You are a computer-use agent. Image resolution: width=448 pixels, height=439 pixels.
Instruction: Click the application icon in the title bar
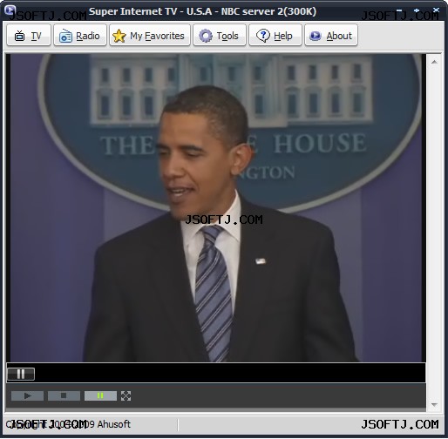pyautogui.click(x=10, y=10)
